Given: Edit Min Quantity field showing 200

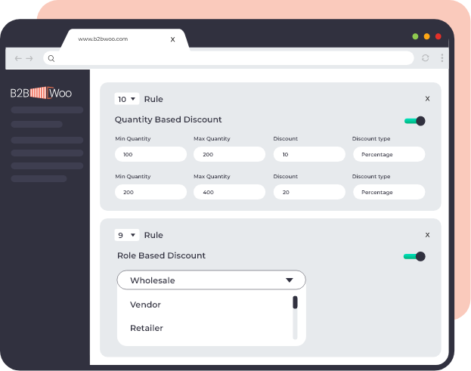Looking at the screenshot, I should (x=150, y=192).
